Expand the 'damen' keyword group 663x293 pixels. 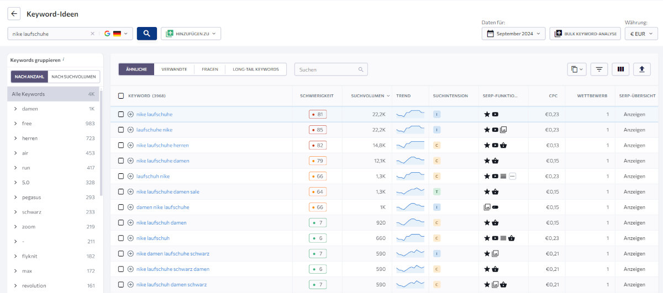(15, 109)
